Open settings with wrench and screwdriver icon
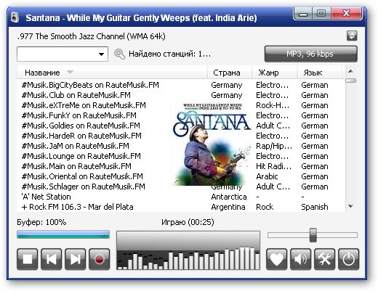Viewport: 378px width, 291px height. (x=325, y=259)
